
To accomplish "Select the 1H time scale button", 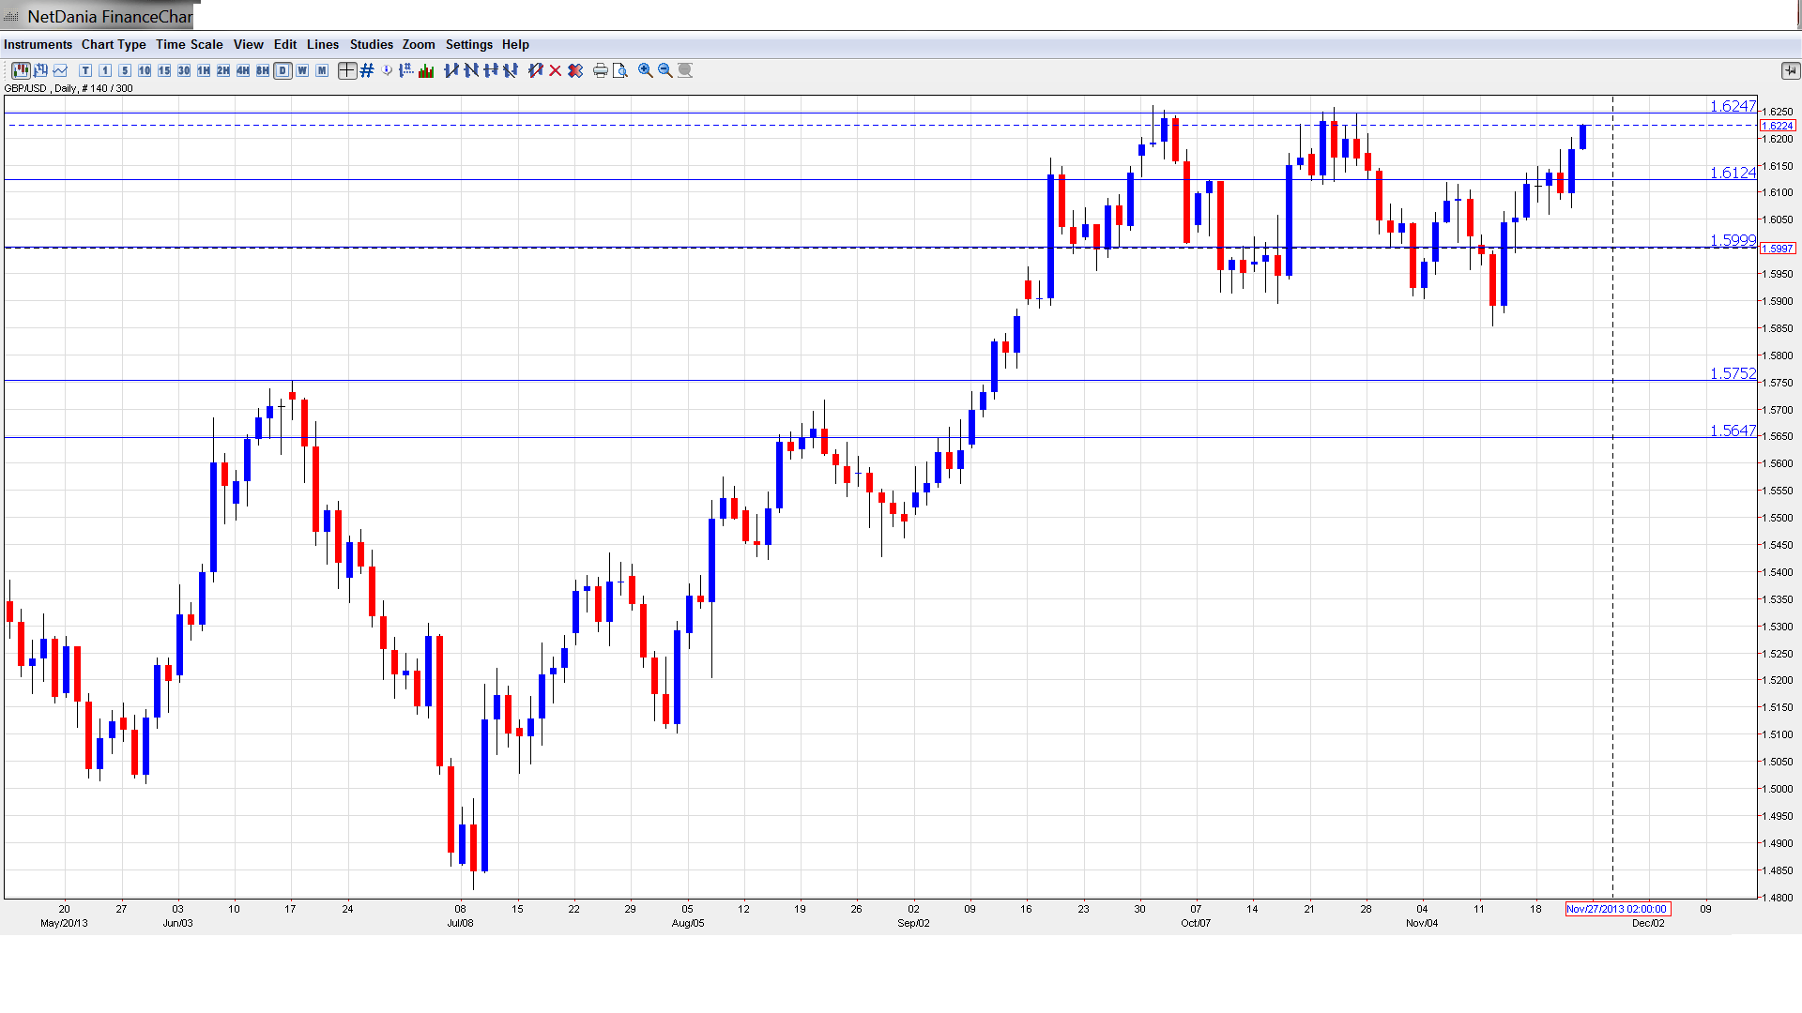I will 204,70.
